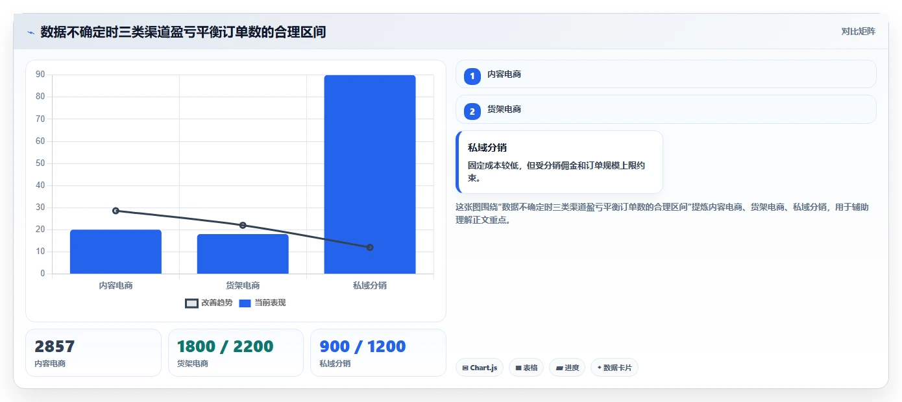This screenshot has width=902, height=402.
Task: Click the y-axis value 90
Action: pyautogui.click(x=40, y=75)
